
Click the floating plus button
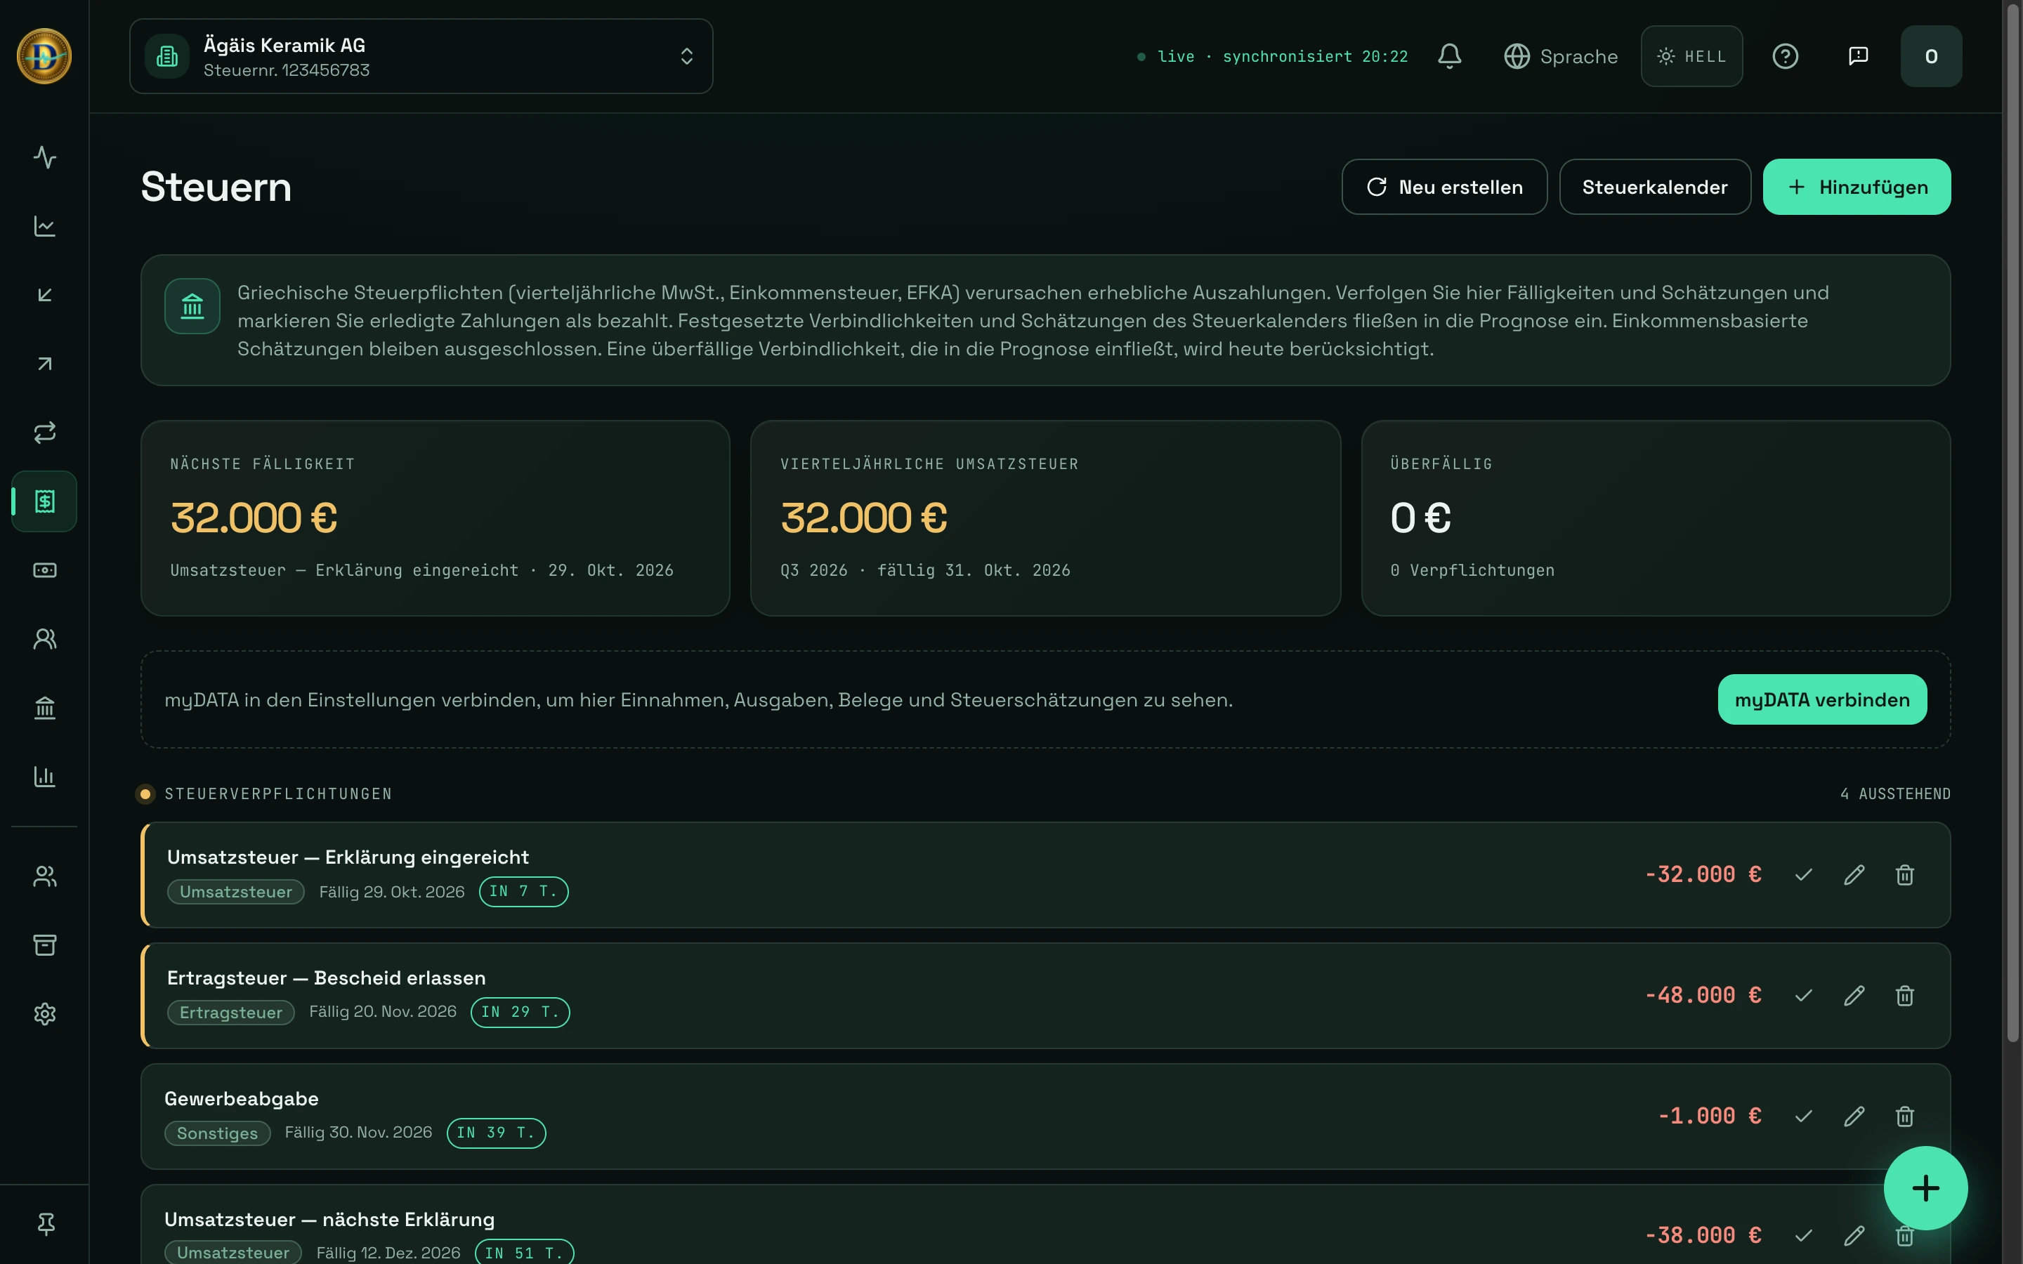1925,1188
